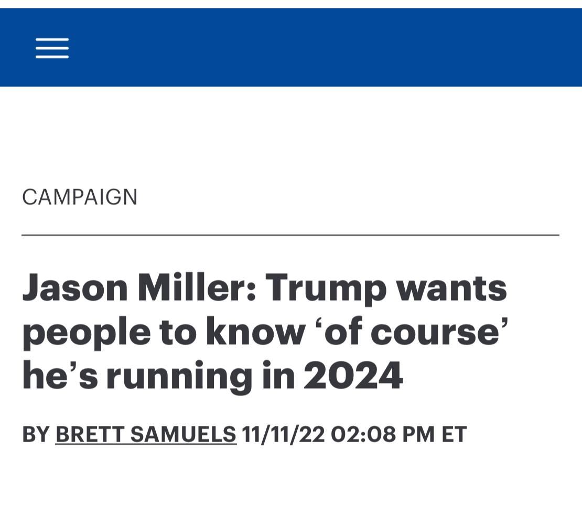The image size is (582, 505).
Task: Click the "BY" byline prefix
Action: pos(36,434)
